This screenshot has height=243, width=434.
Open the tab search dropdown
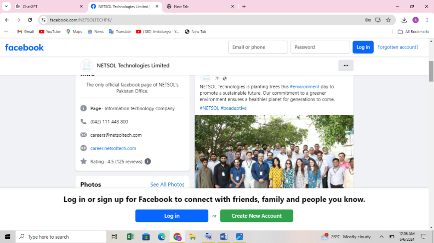pos(6,6)
